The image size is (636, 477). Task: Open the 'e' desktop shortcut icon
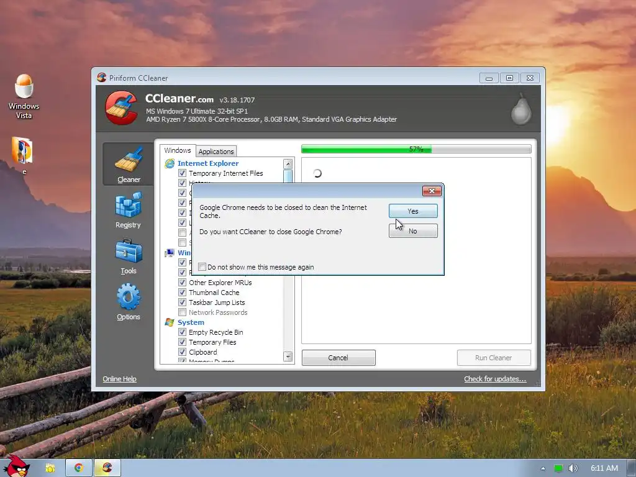pos(22,156)
